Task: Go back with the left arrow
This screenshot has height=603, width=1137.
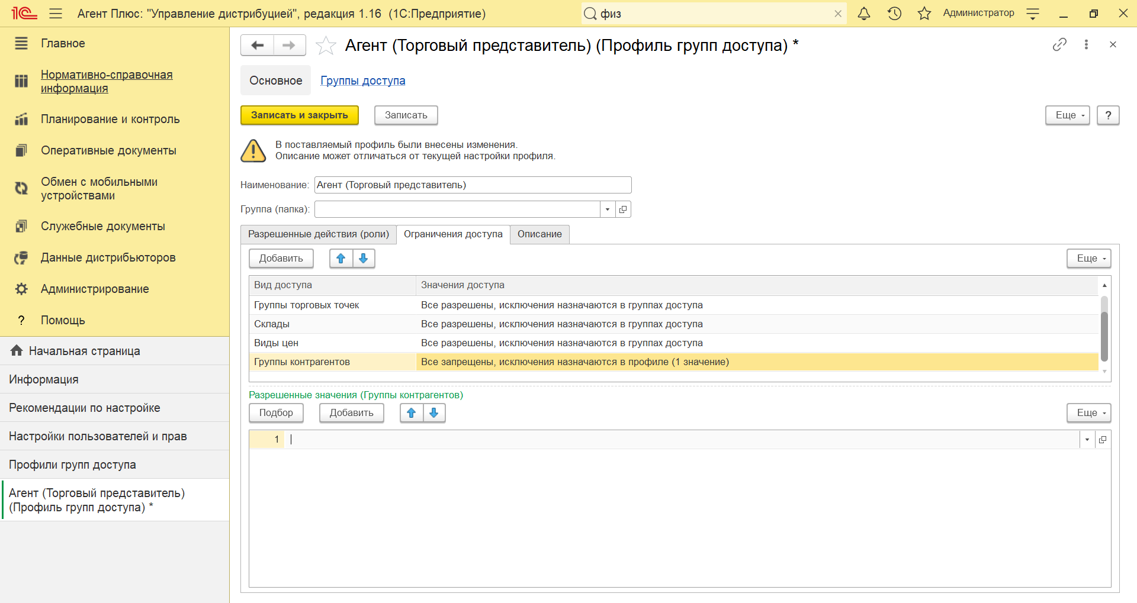Action: click(258, 45)
